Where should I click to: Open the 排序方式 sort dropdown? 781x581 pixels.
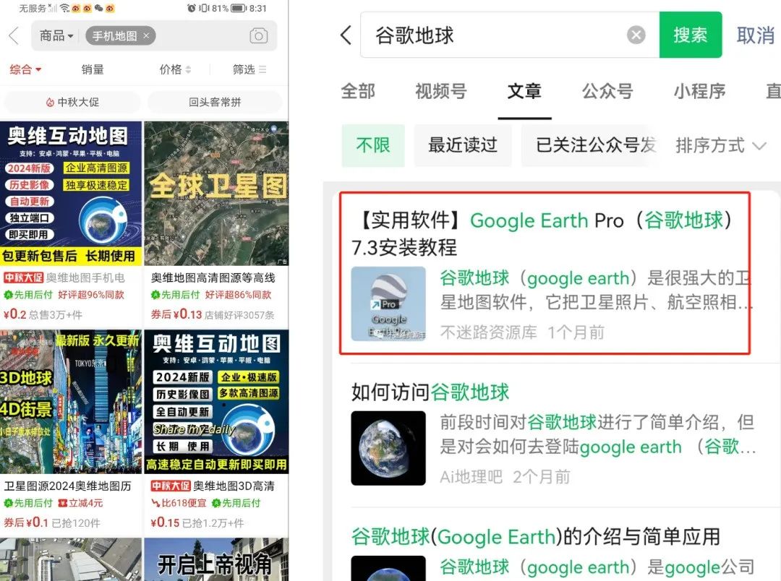point(721,145)
